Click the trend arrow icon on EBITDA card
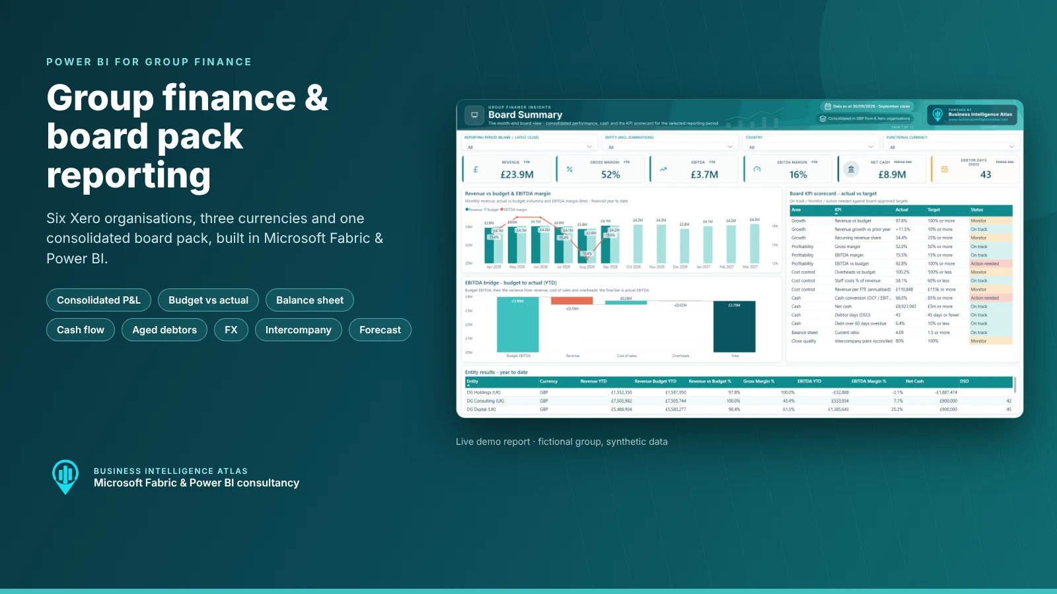Screen dimensions: 1057x594 tap(663, 170)
